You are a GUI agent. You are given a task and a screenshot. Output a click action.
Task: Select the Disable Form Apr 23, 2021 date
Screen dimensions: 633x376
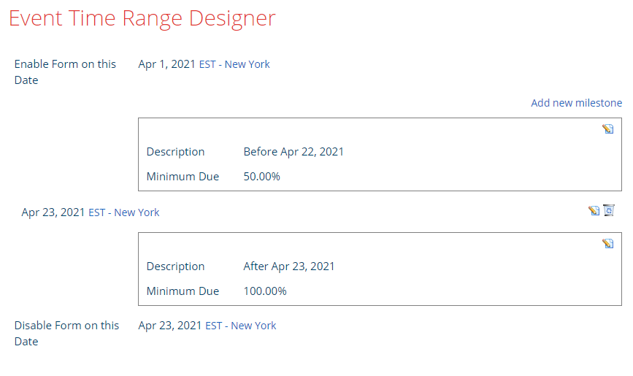coord(170,326)
